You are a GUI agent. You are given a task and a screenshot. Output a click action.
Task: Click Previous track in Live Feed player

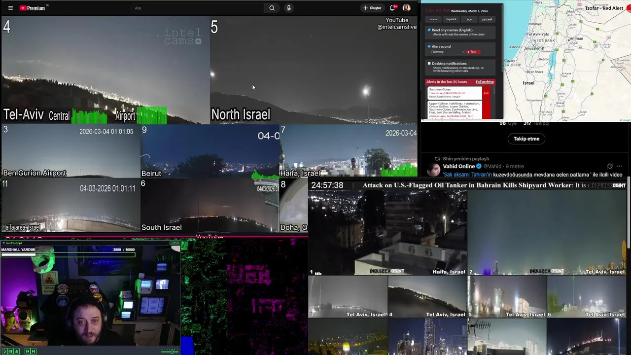[x=28, y=351]
